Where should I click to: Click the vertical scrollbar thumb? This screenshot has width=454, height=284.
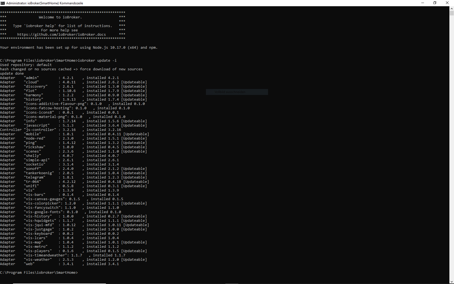tap(452, 13)
